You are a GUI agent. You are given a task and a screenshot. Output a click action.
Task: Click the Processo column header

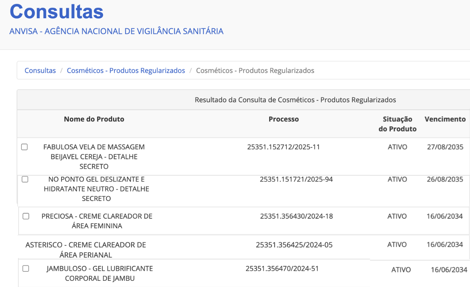pyautogui.click(x=284, y=119)
